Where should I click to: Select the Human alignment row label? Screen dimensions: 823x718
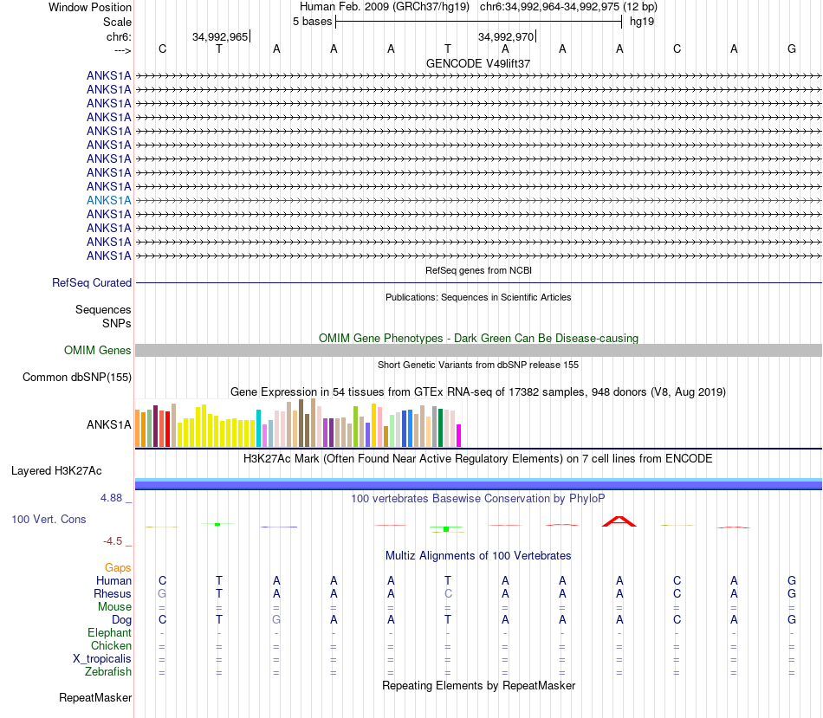pyautogui.click(x=113, y=580)
